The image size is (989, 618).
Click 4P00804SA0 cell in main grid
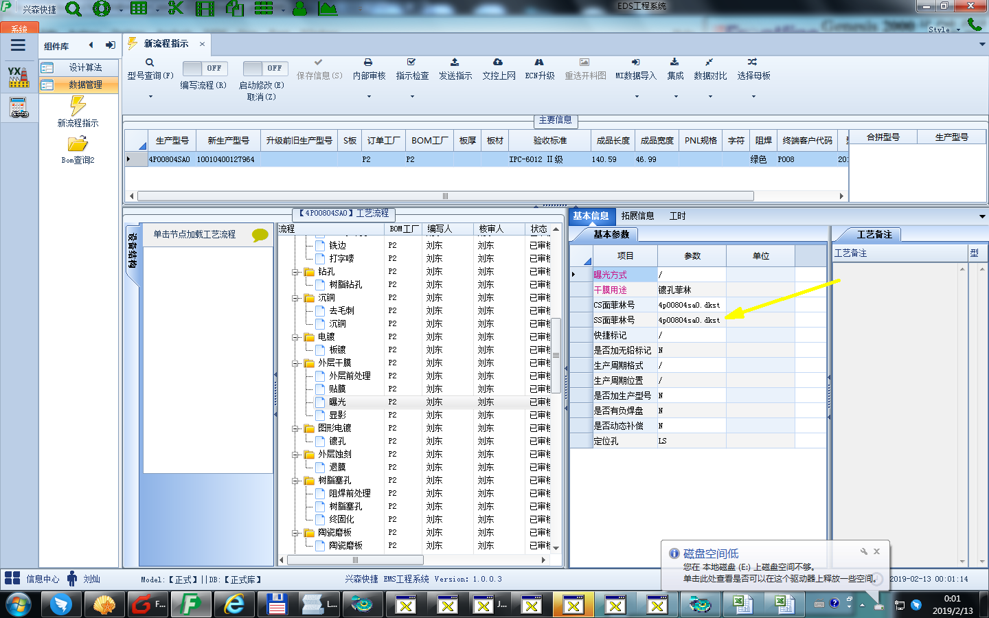170,159
